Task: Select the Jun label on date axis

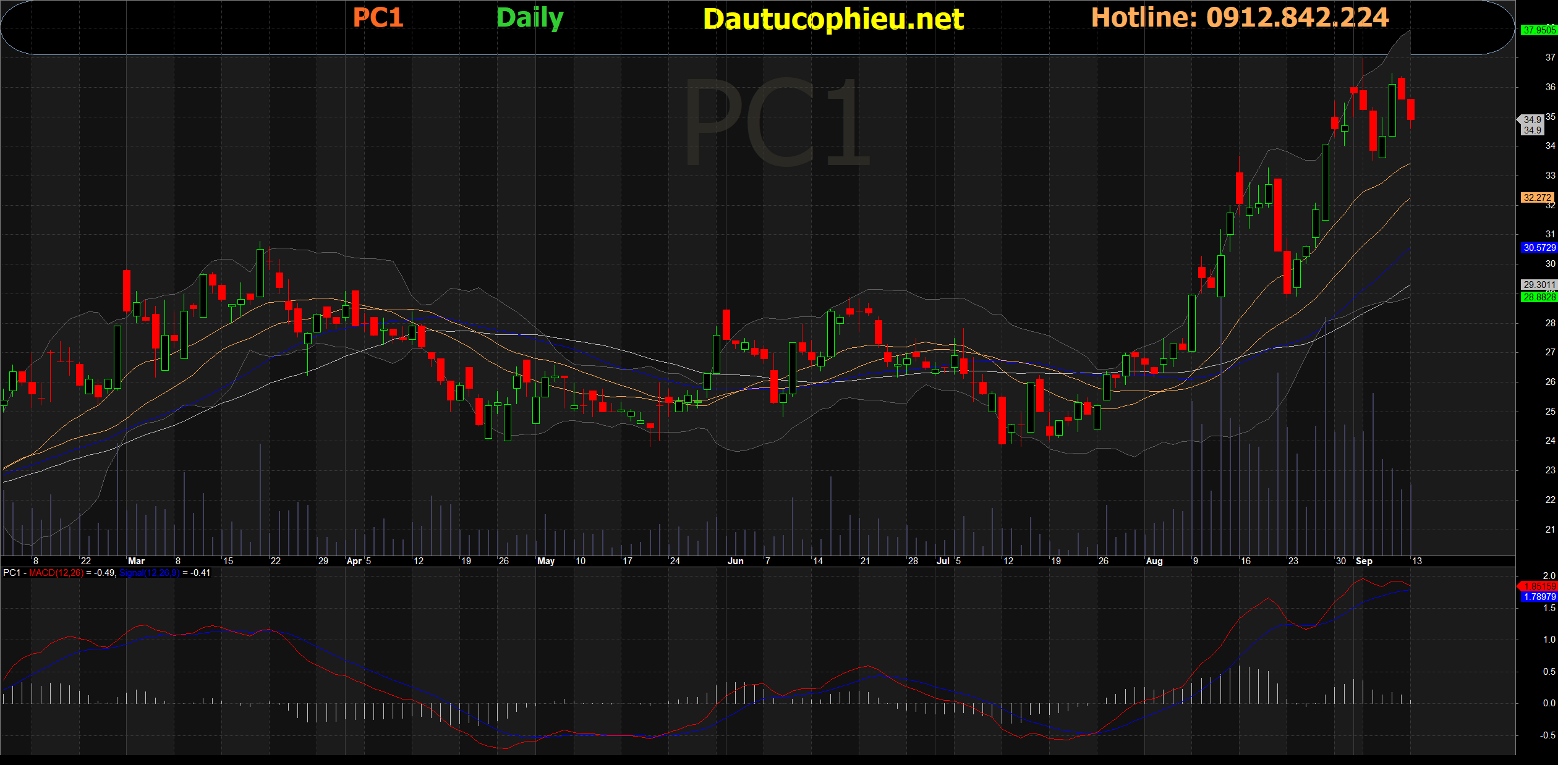Action: 735,561
